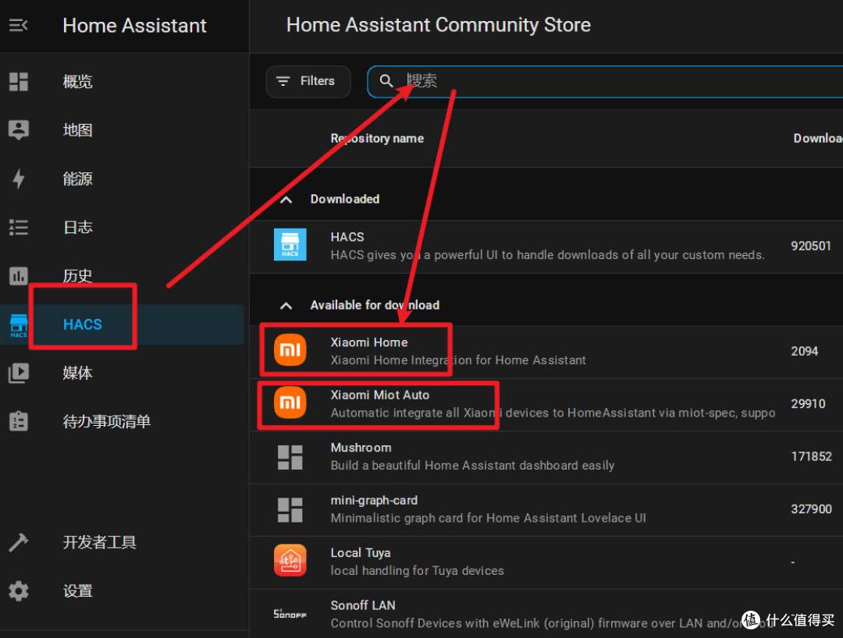Open the Xiaomi Home repository title
This screenshot has height=638, width=843.
click(369, 342)
